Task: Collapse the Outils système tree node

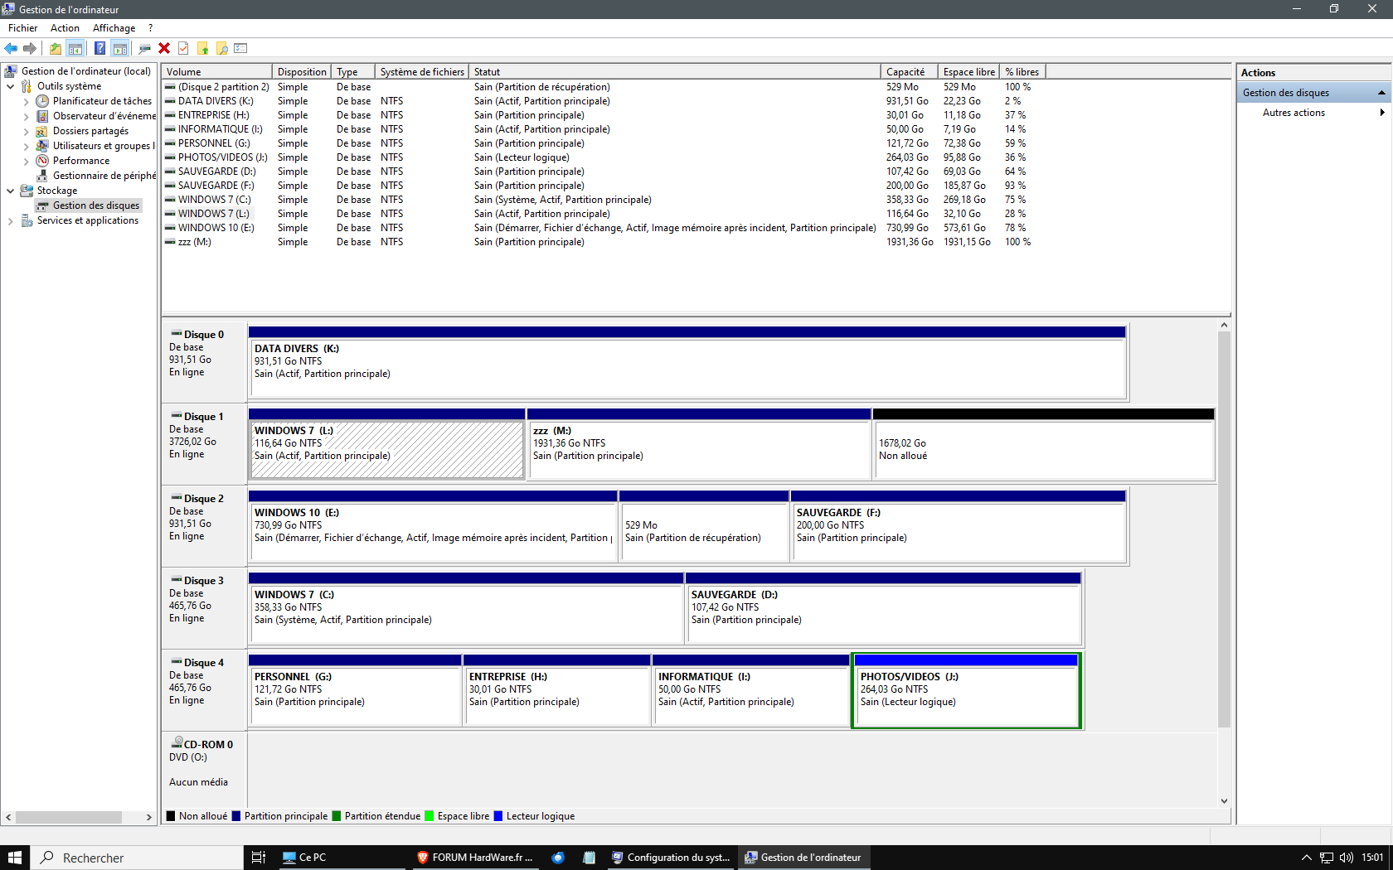Action: click(x=10, y=86)
